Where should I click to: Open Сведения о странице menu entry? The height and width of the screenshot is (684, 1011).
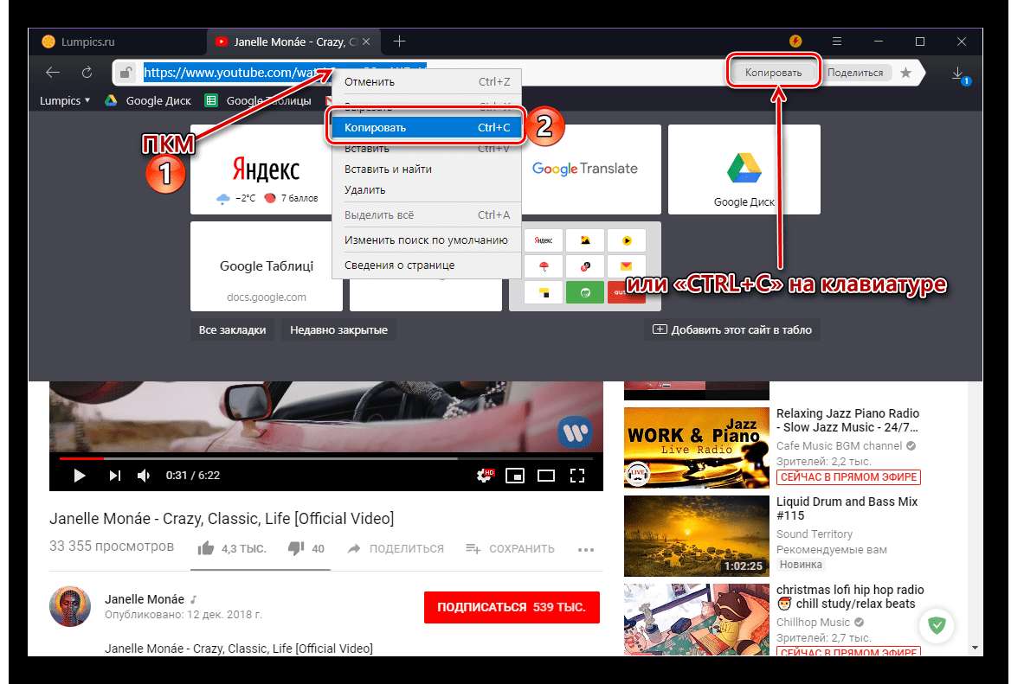point(426,265)
